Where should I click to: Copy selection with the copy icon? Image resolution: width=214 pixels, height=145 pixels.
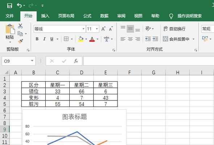pyautogui.click(x=20, y=34)
